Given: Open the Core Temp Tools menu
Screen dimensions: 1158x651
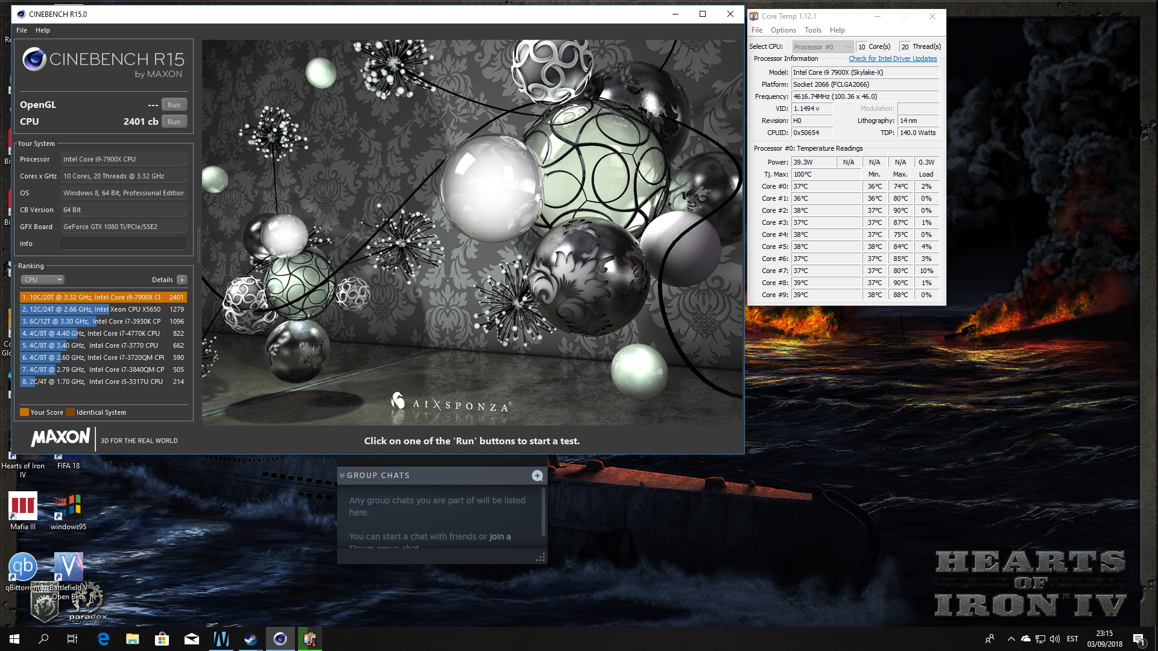Looking at the screenshot, I should coord(813,30).
